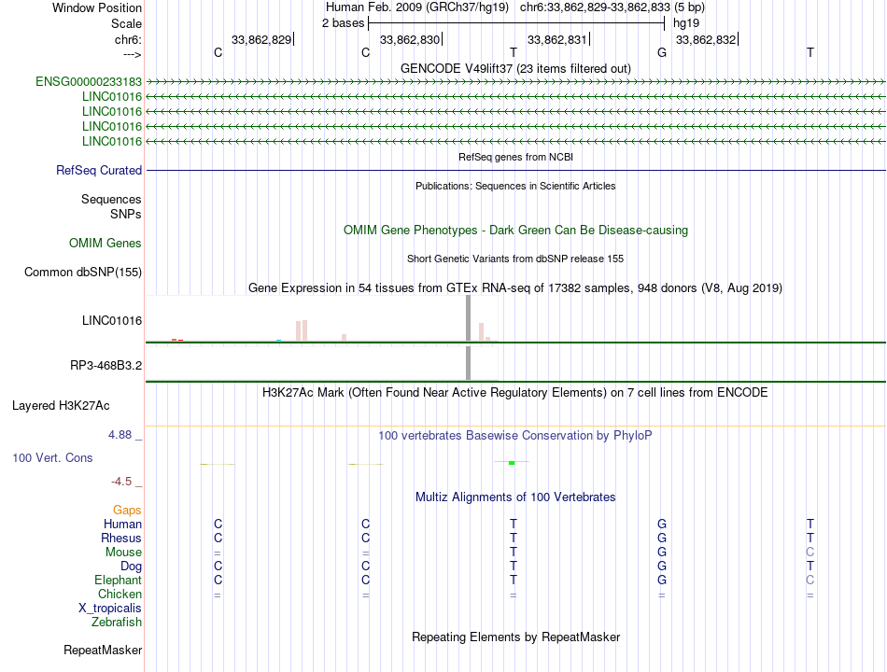Screen dimensions: 887x672
Task: Click light-colored C in the Elephant row
Action: pyautogui.click(x=810, y=580)
